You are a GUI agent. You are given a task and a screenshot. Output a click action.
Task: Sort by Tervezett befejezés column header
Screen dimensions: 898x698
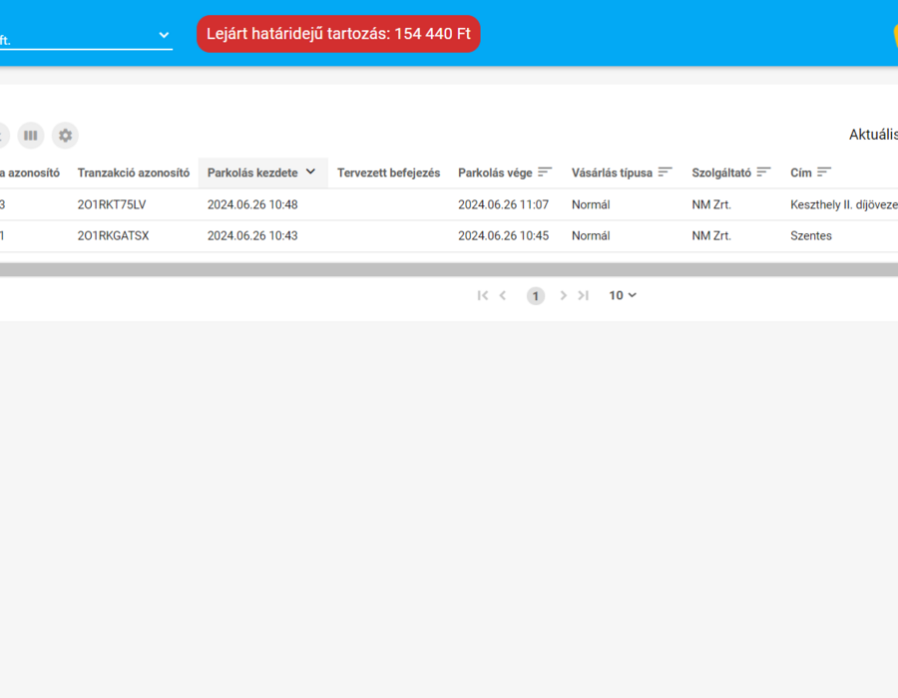tap(388, 173)
